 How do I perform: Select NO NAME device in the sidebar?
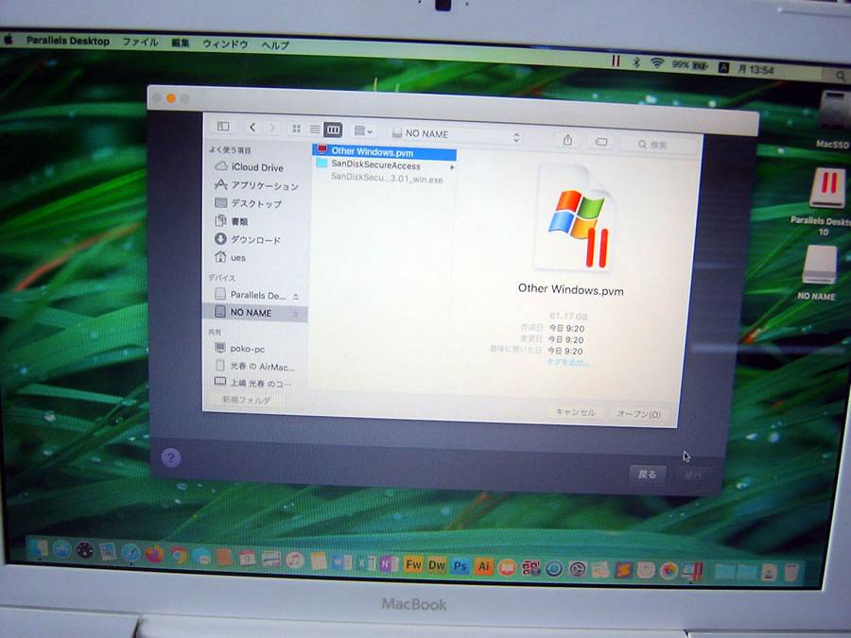(x=254, y=313)
